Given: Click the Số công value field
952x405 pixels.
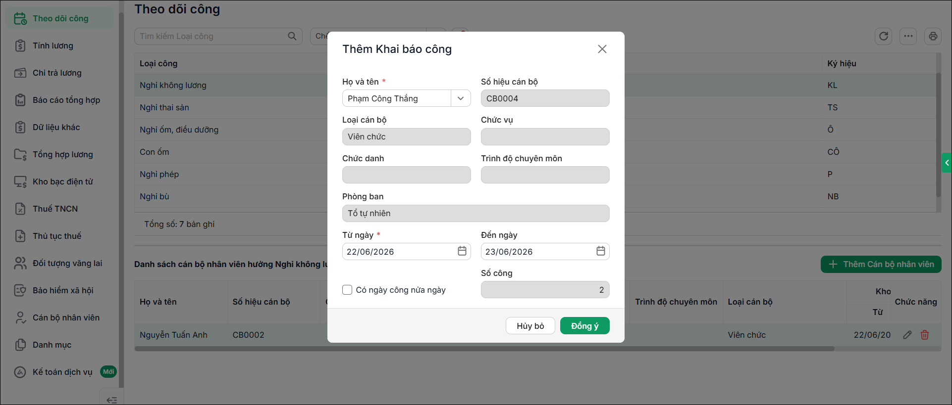Looking at the screenshot, I should coord(545,290).
